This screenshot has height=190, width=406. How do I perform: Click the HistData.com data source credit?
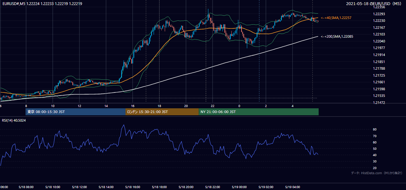tap(377, 173)
